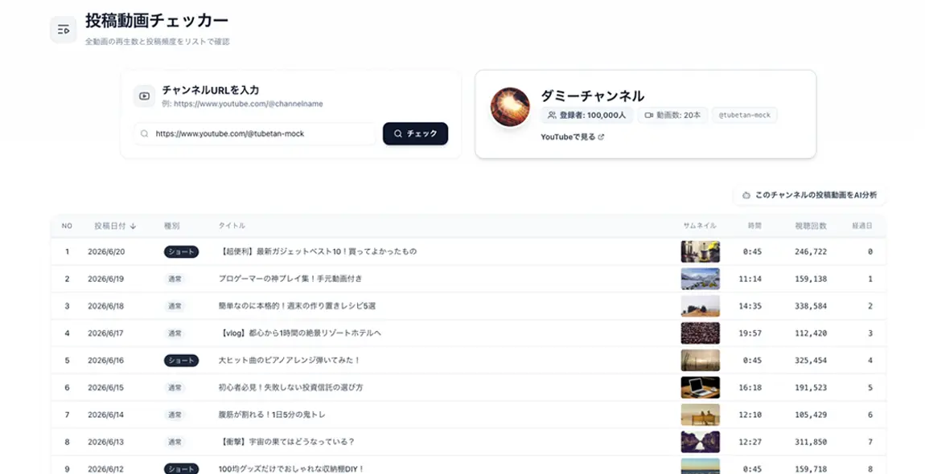Click title 100均グッズだけでおしゃれな収納棚DIY！
This screenshot has height=474, width=925.
click(x=291, y=469)
